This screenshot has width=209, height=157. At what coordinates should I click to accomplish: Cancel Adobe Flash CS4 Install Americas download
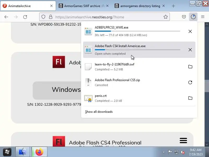(x=190, y=50)
